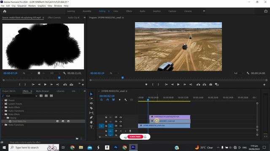Filter by YUV effects badge
This screenshot has width=270, height=151.
pos(51,96)
